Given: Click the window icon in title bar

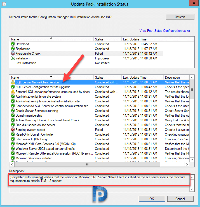Looking at the screenshot, I should click(4, 4).
